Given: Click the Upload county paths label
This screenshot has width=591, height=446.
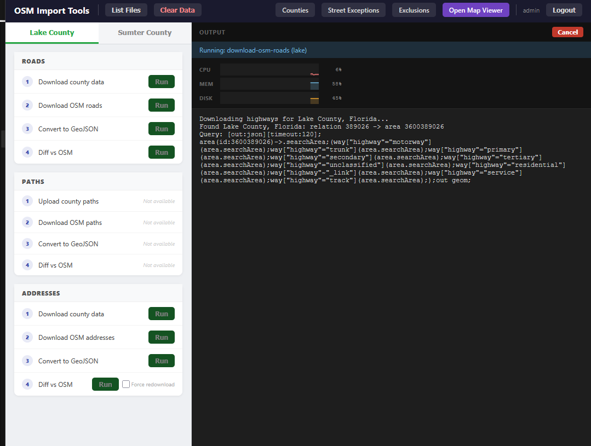Looking at the screenshot, I should point(68,201).
